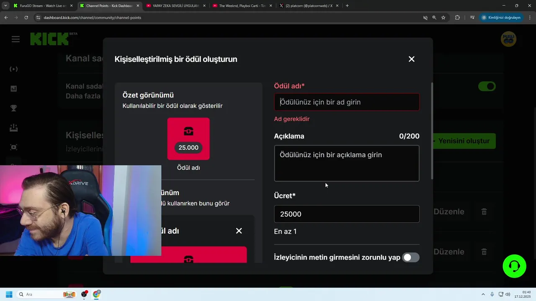The image size is (536, 301).
Task: Switch to the platcorn X tab
Action: [x=309, y=6]
